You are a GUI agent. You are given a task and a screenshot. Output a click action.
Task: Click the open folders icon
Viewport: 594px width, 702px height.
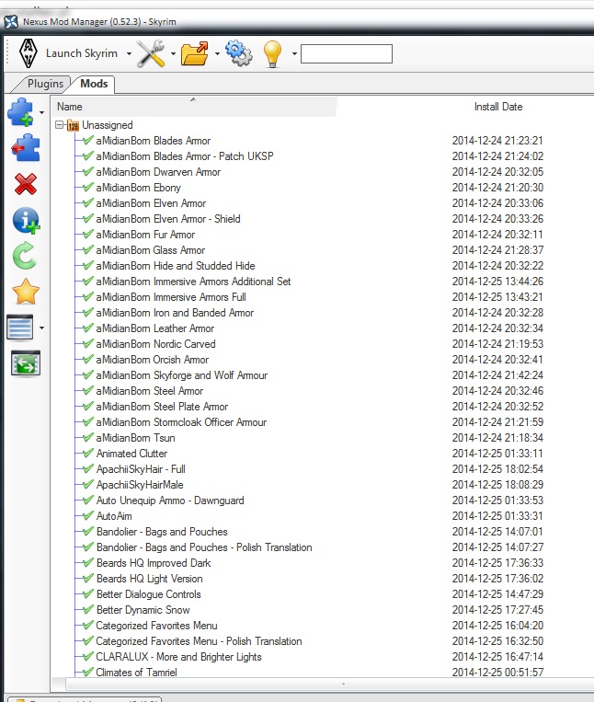pos(195,53)
